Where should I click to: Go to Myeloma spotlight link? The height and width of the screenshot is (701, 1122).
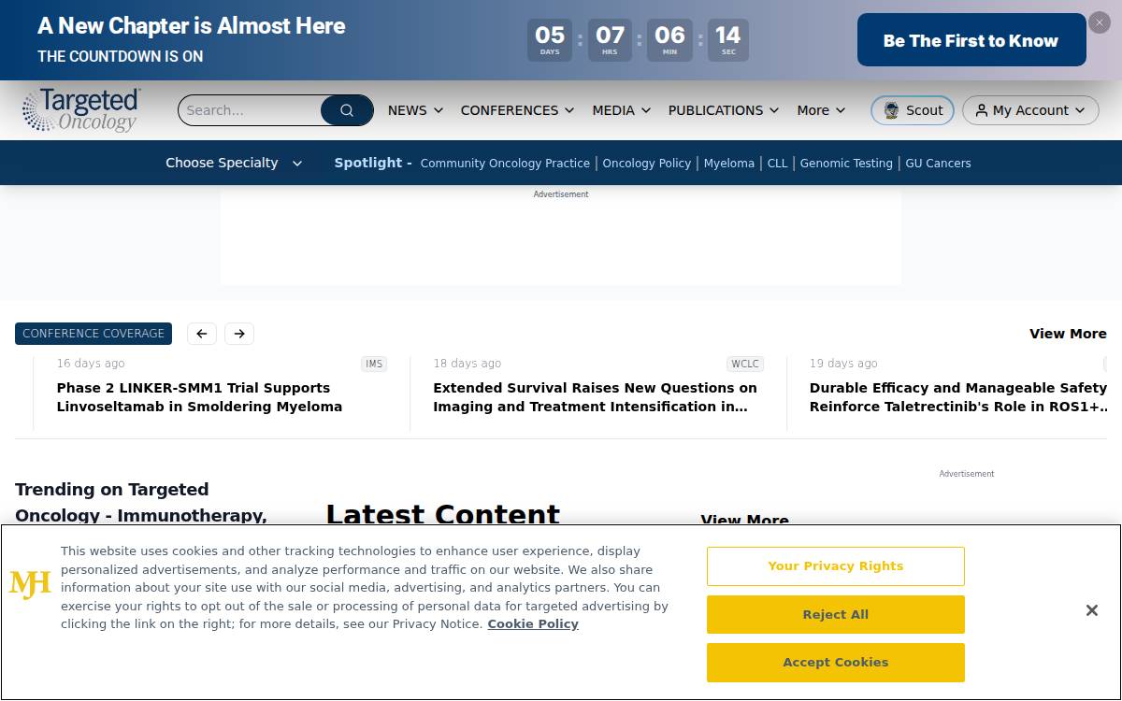tap(729, 164)
